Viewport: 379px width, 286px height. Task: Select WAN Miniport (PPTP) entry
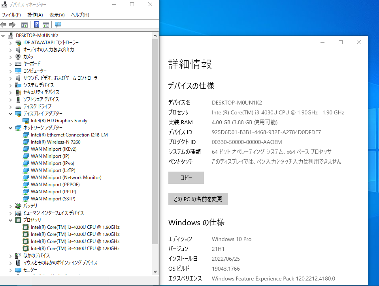(x=53, y=192)
